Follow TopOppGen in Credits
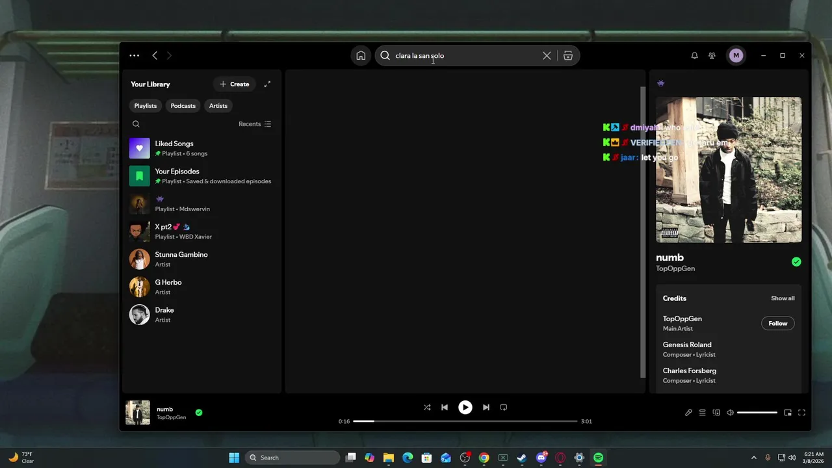The height and width of the screenshot is (468, 832). [x=778, y=323]
